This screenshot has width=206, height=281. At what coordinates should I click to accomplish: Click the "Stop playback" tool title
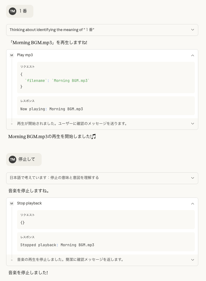pyautogui.click(x=29, y=203)
